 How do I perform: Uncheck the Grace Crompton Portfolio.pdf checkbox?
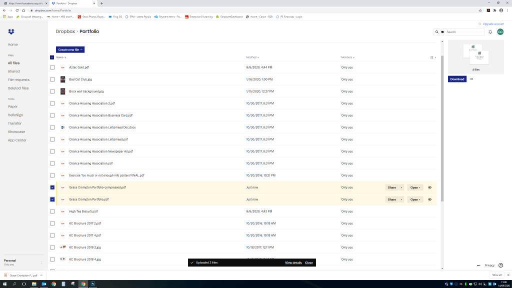pyautogui.click(x=52, y=199)
